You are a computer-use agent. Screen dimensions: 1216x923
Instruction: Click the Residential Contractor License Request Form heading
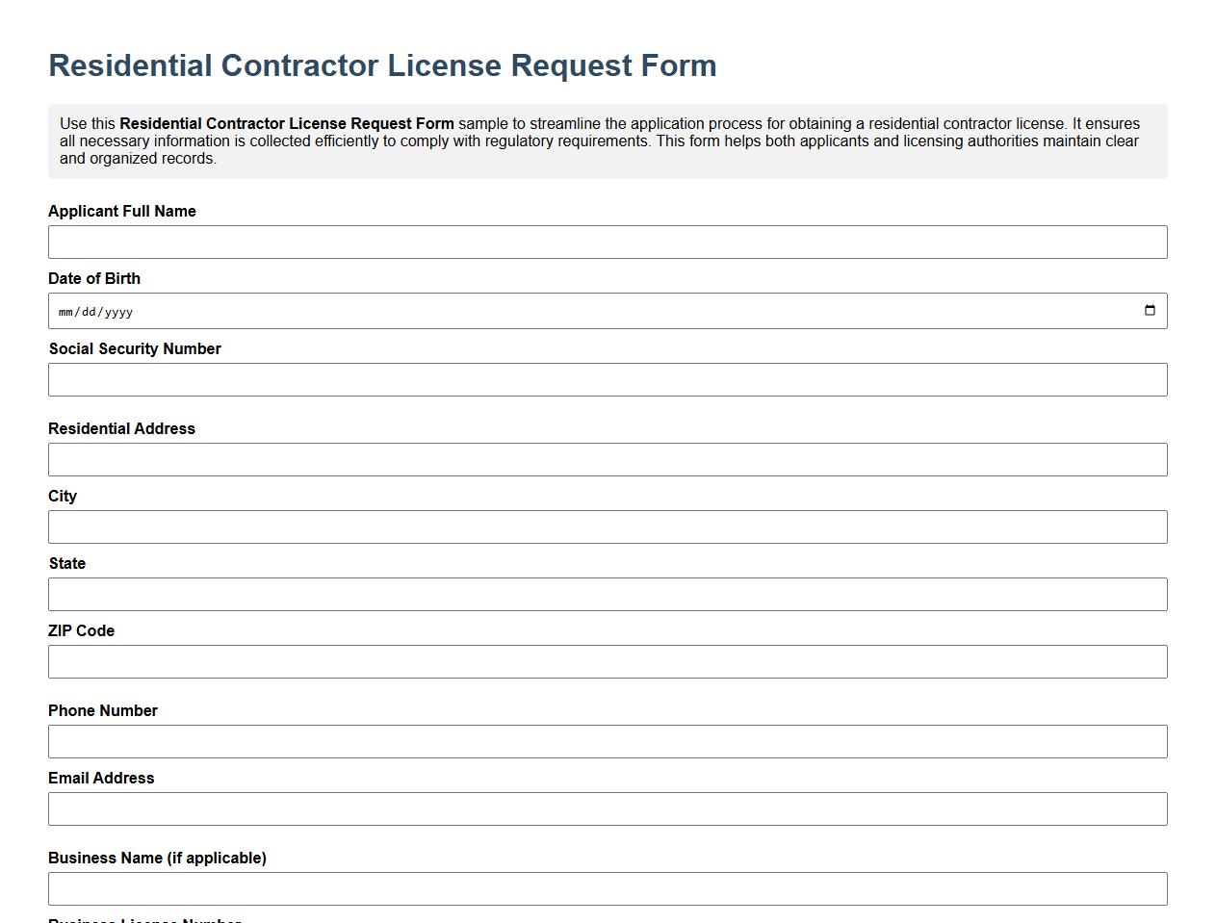[x=382, y=64]
